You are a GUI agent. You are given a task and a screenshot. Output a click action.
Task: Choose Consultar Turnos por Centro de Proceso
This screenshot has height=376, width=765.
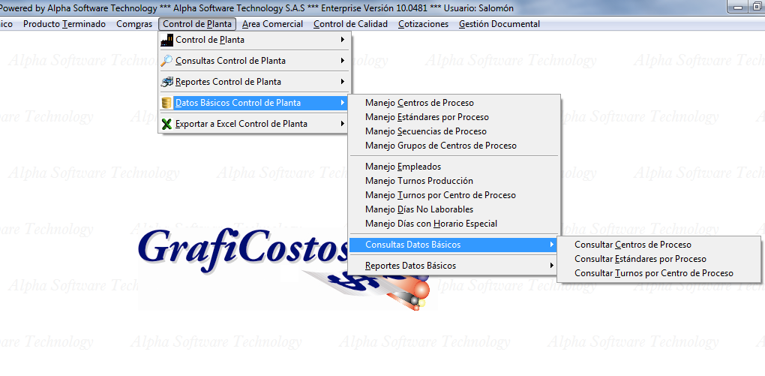[x=653, y=273]
